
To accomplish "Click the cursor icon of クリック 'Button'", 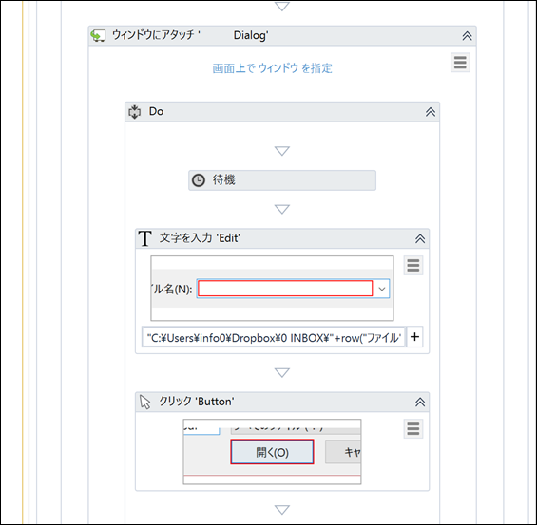I will point(145,402).
